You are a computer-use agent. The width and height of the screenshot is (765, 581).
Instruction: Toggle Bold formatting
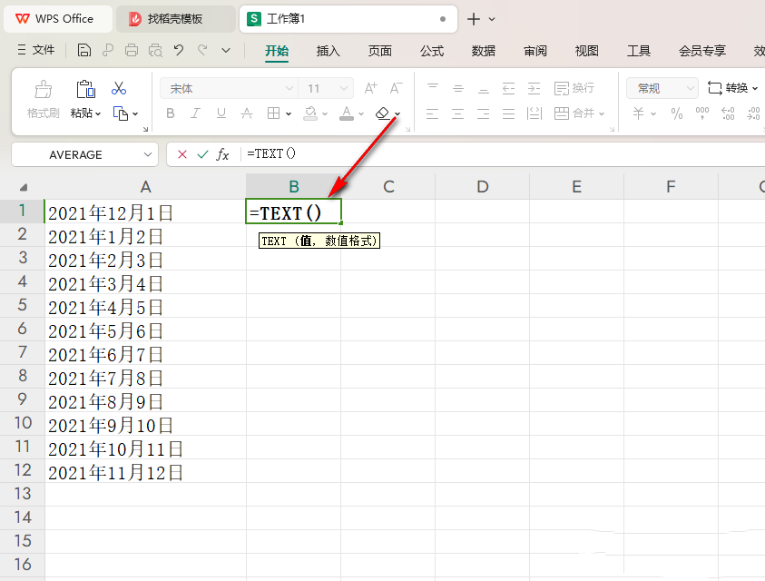coord(171,113)
